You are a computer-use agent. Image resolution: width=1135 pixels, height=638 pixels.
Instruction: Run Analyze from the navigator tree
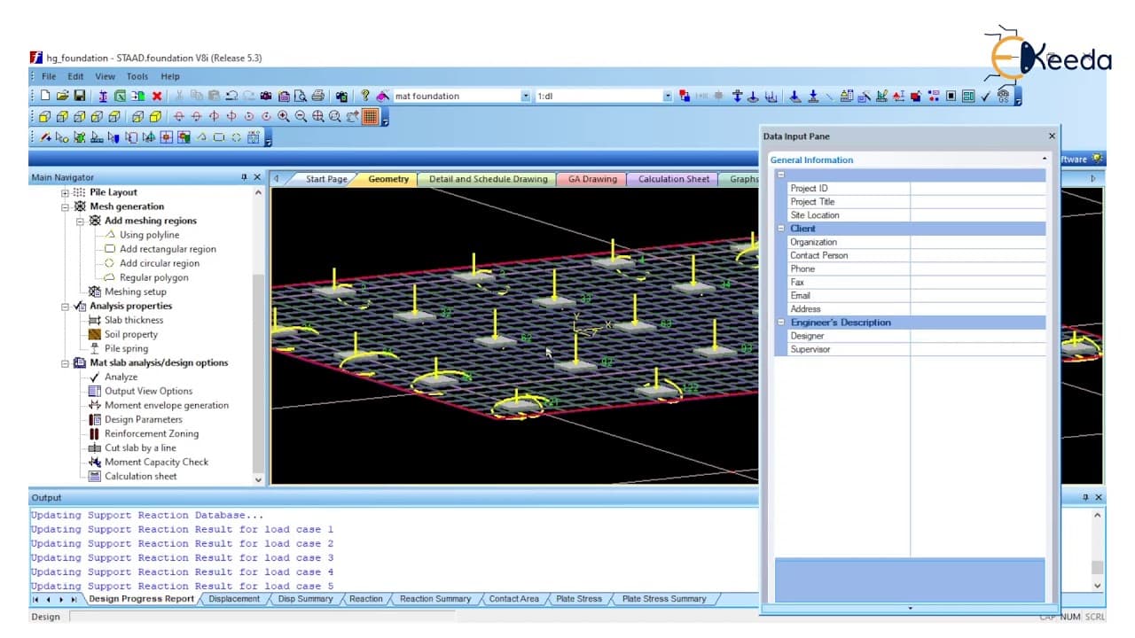[121, 377]
